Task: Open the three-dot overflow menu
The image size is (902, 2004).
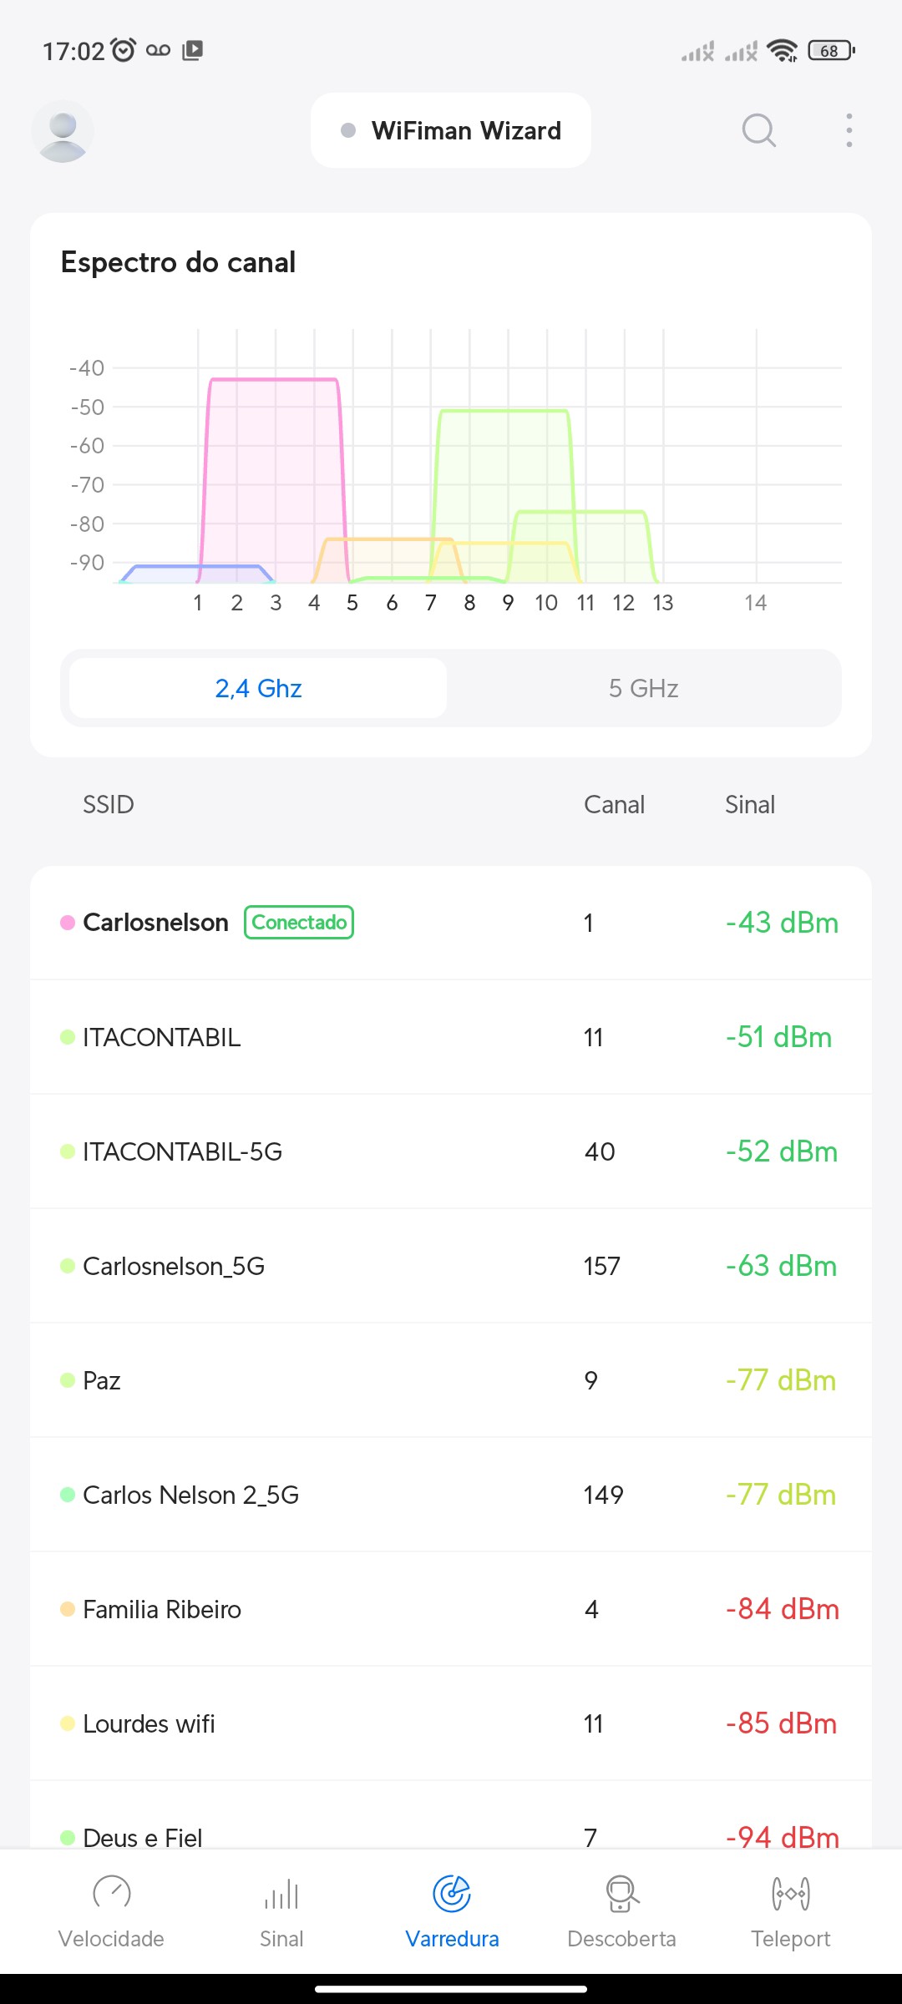Action: click(x=849, y=130)
